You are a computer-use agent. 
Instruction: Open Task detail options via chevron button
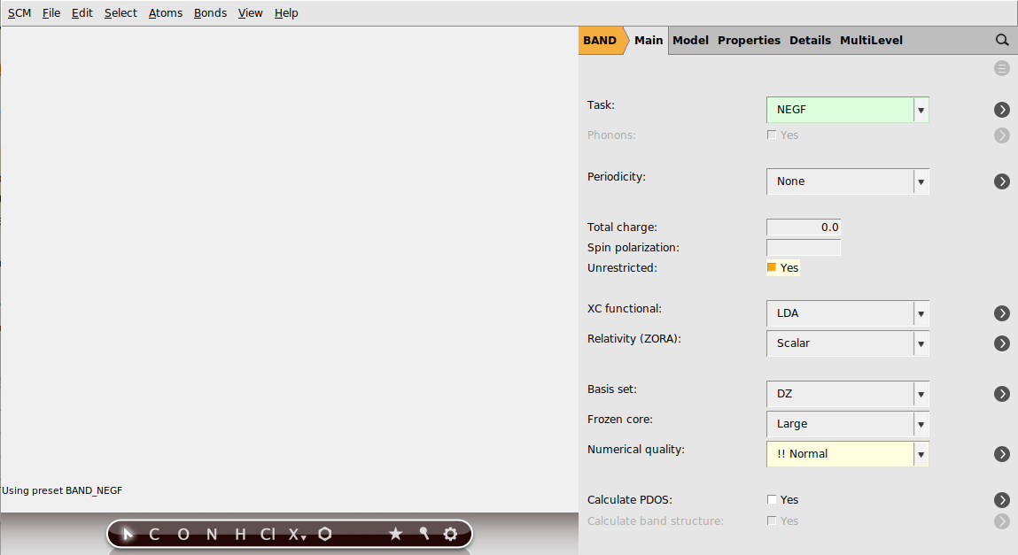(x=1002, y=110)
